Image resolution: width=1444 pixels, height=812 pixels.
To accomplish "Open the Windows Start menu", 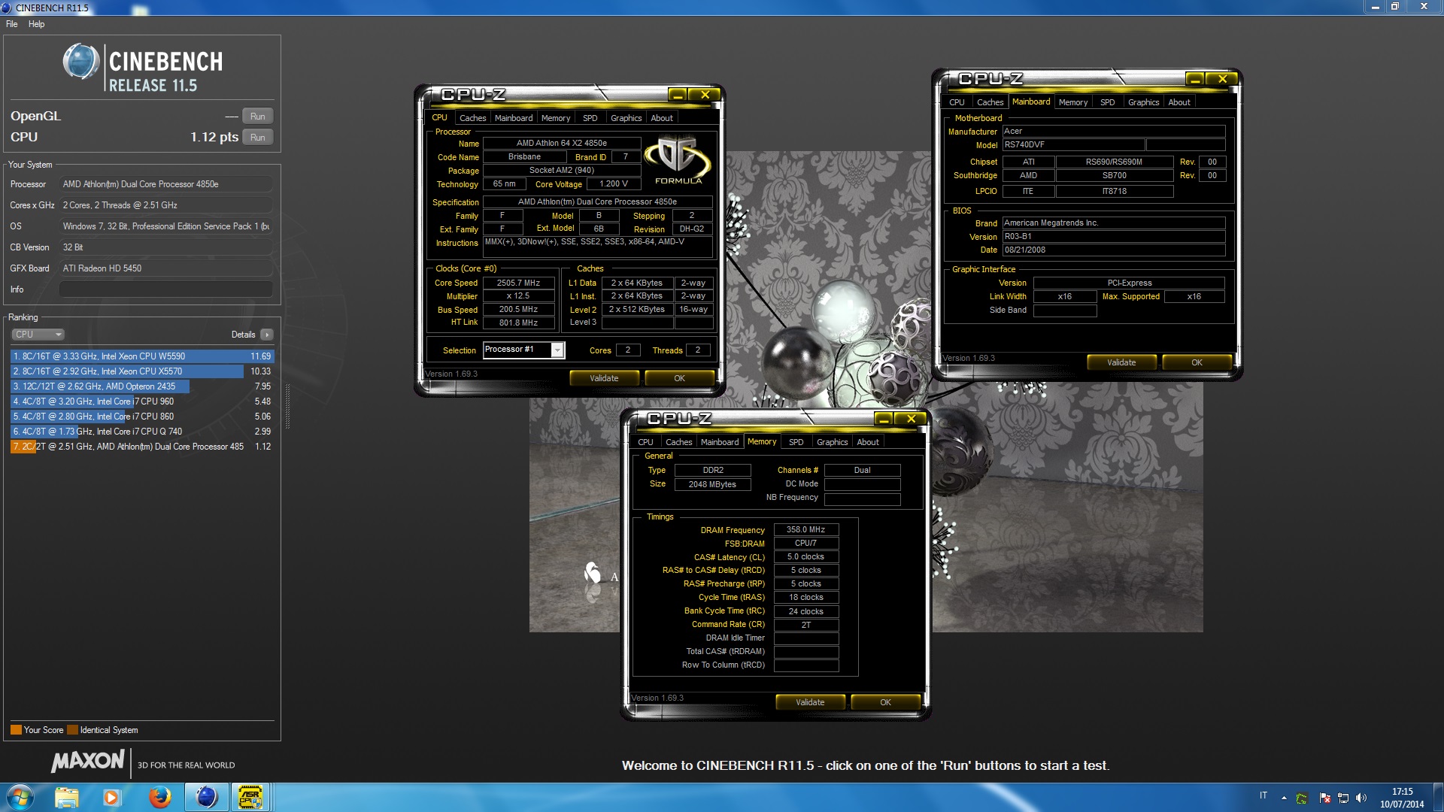I will click(20, 797).
